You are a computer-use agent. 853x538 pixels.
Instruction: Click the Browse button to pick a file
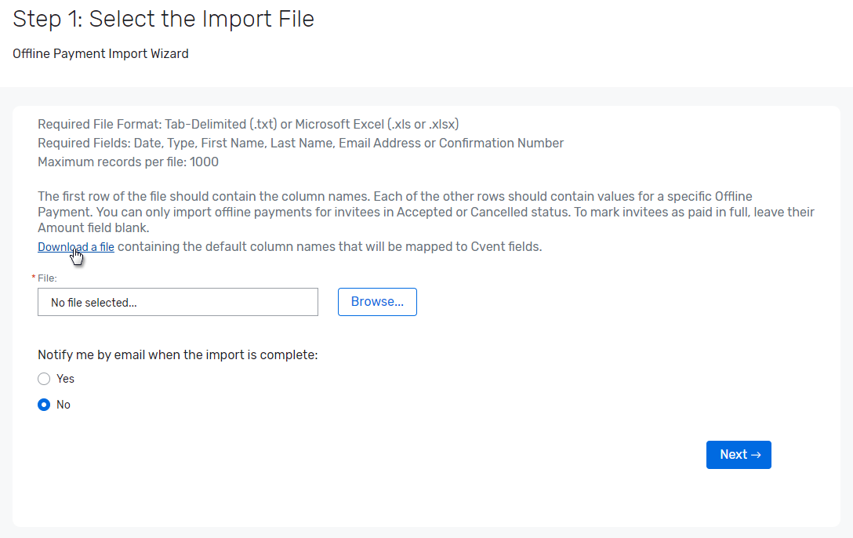pyautogui.click(x=377, y=301)
